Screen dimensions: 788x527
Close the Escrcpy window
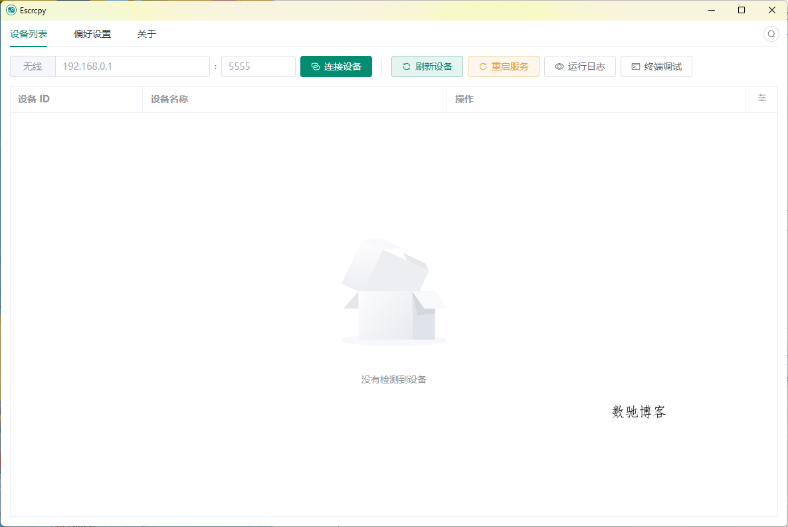772,10
